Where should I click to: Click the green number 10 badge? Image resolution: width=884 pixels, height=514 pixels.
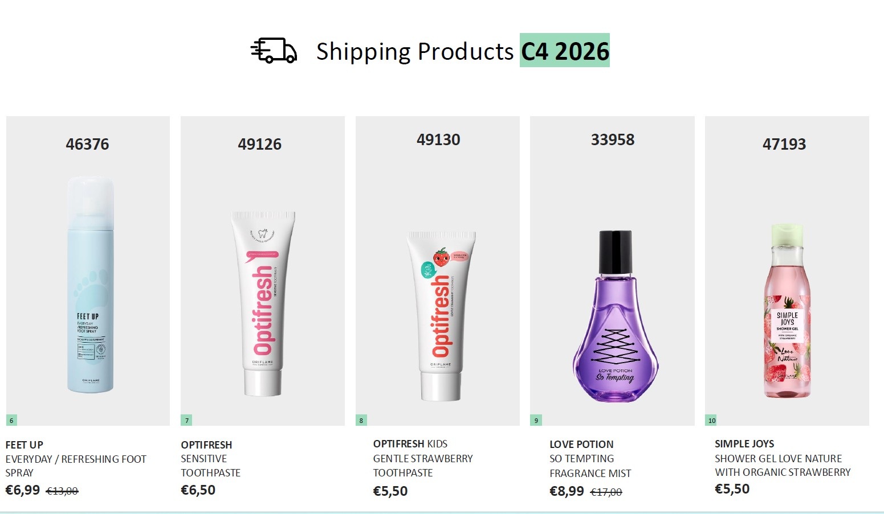point(711,421)
